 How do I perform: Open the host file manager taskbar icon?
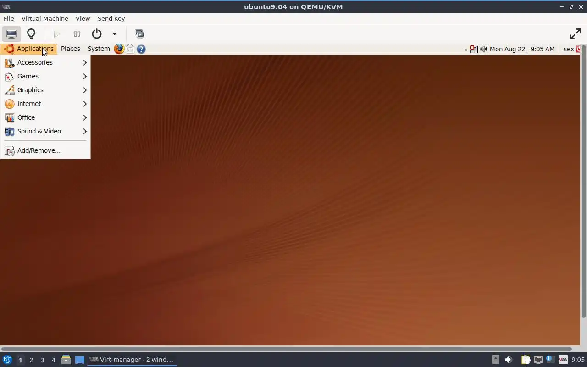click(66, 360)
